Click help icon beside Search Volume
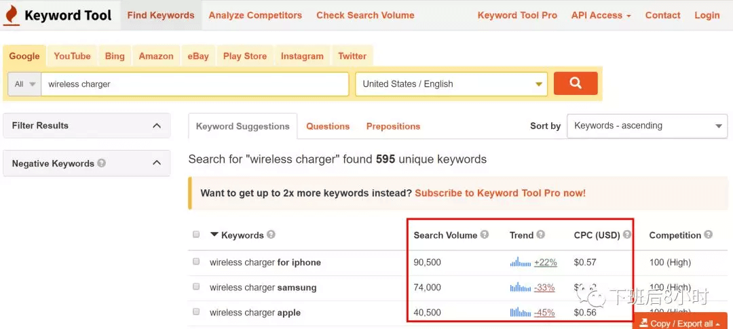This screenshot has height=329, width=733. [x=485, y=235]
